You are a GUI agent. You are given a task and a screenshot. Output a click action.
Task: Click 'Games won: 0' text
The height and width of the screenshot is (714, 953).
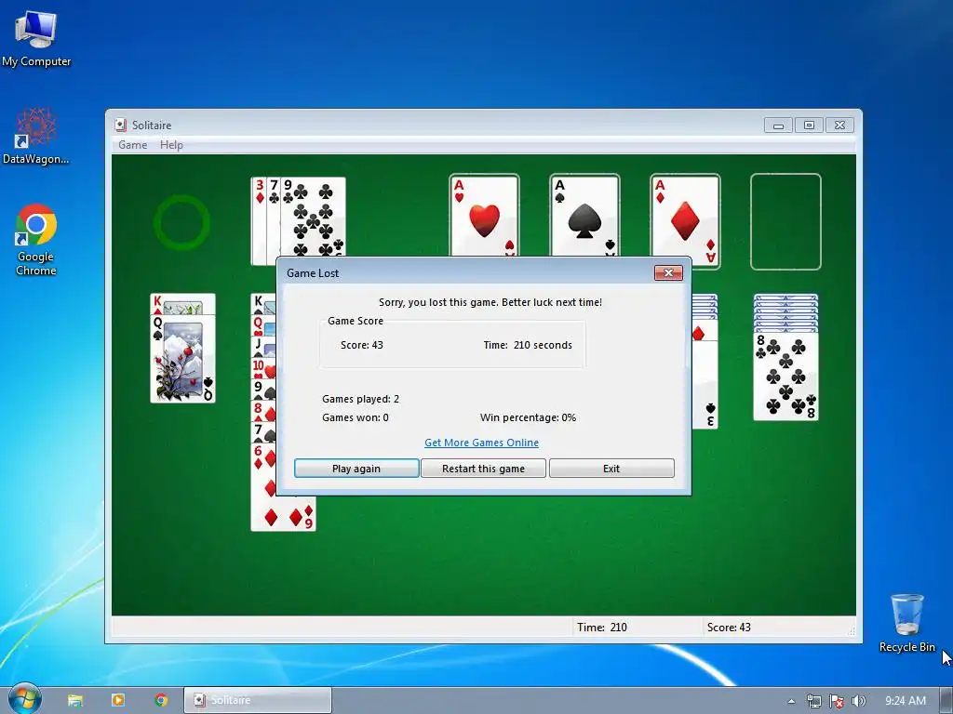[355, 417]
